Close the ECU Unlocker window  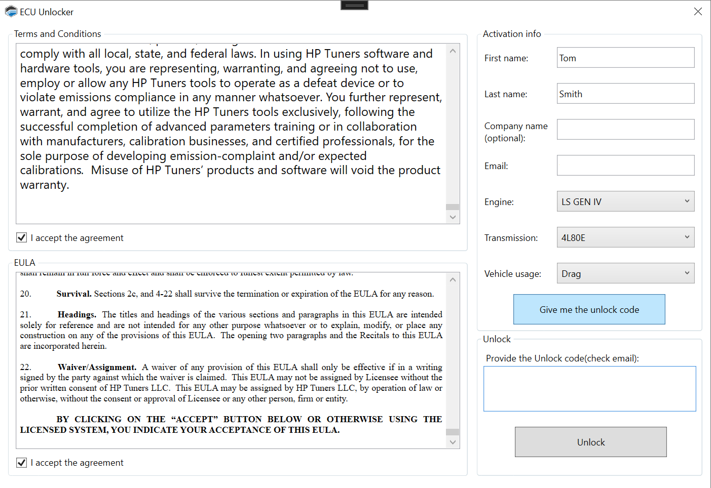pos(698,12)
